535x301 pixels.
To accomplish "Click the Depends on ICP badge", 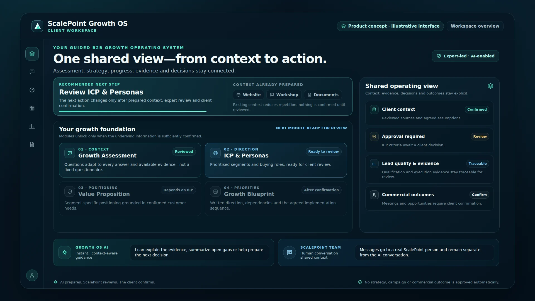I will [x=178, y=190].
